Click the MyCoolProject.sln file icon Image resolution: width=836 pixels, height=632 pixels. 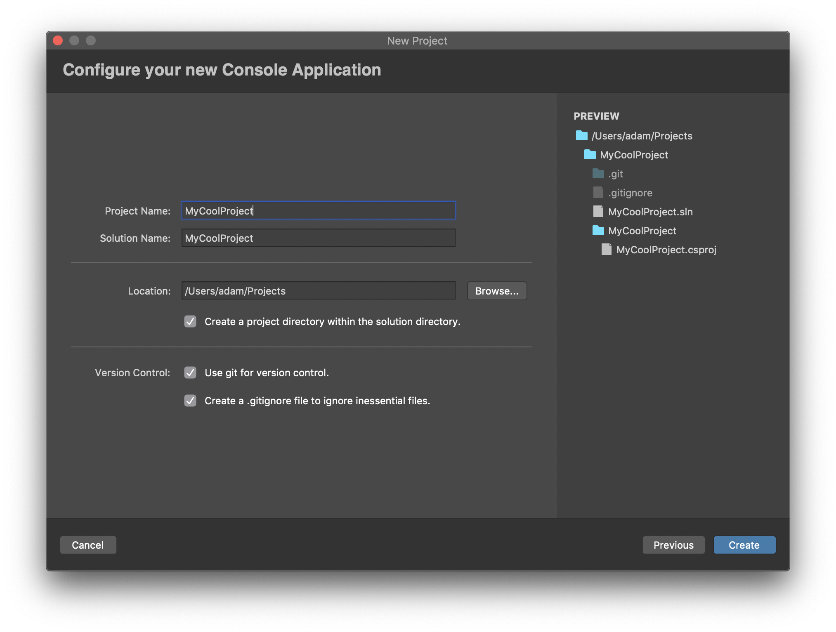click(x=599, y=212)
